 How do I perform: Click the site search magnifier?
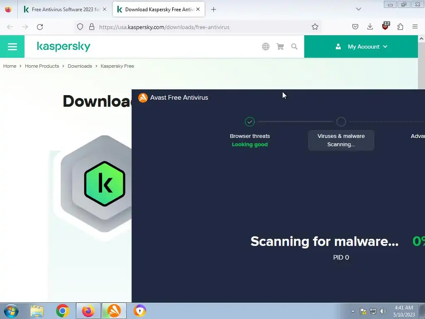(294, 47)
